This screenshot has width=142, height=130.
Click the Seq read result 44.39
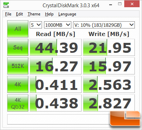coord(56,47)
